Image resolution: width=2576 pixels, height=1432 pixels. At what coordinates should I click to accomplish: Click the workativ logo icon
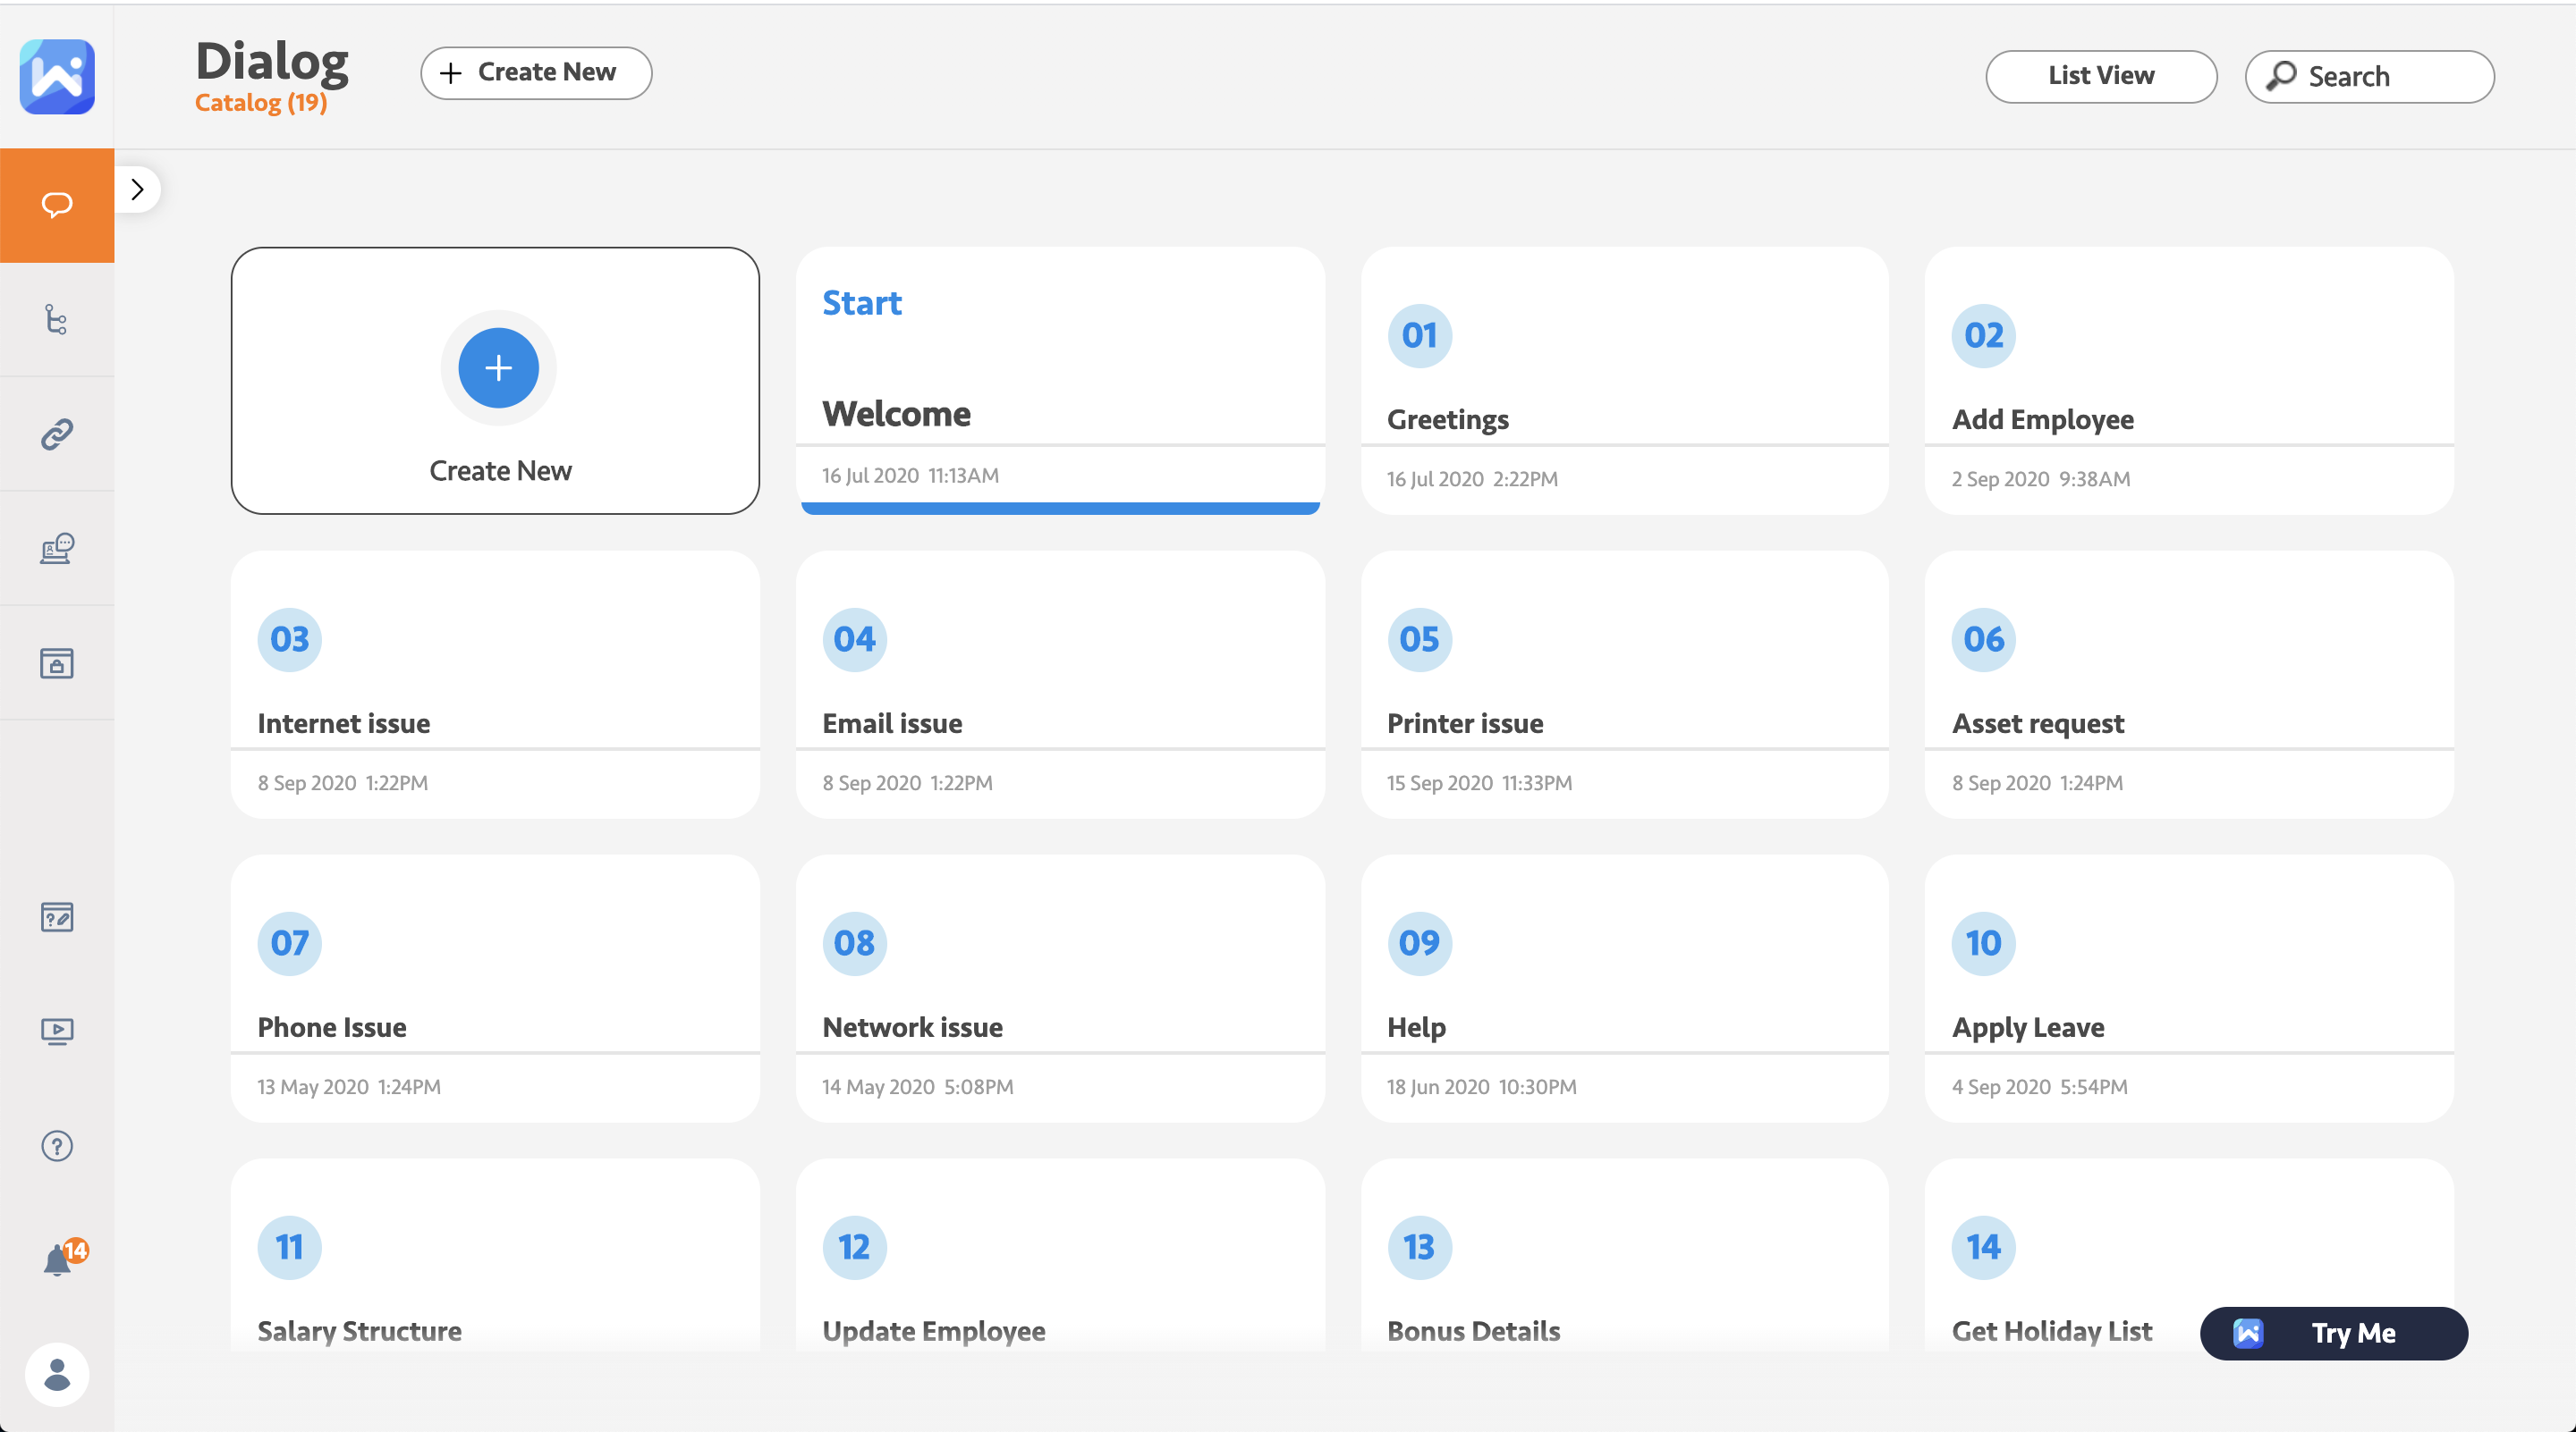click(x=57, y=76)
